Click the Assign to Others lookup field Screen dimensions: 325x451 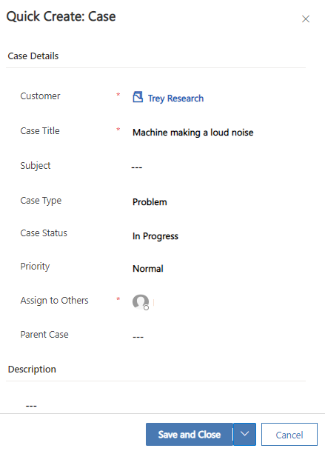[218, 302]
